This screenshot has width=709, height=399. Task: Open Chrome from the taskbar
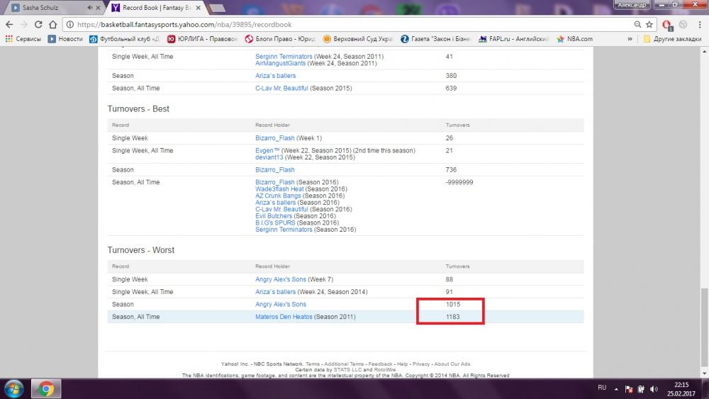pyautogui.click(x=45, y=388)
